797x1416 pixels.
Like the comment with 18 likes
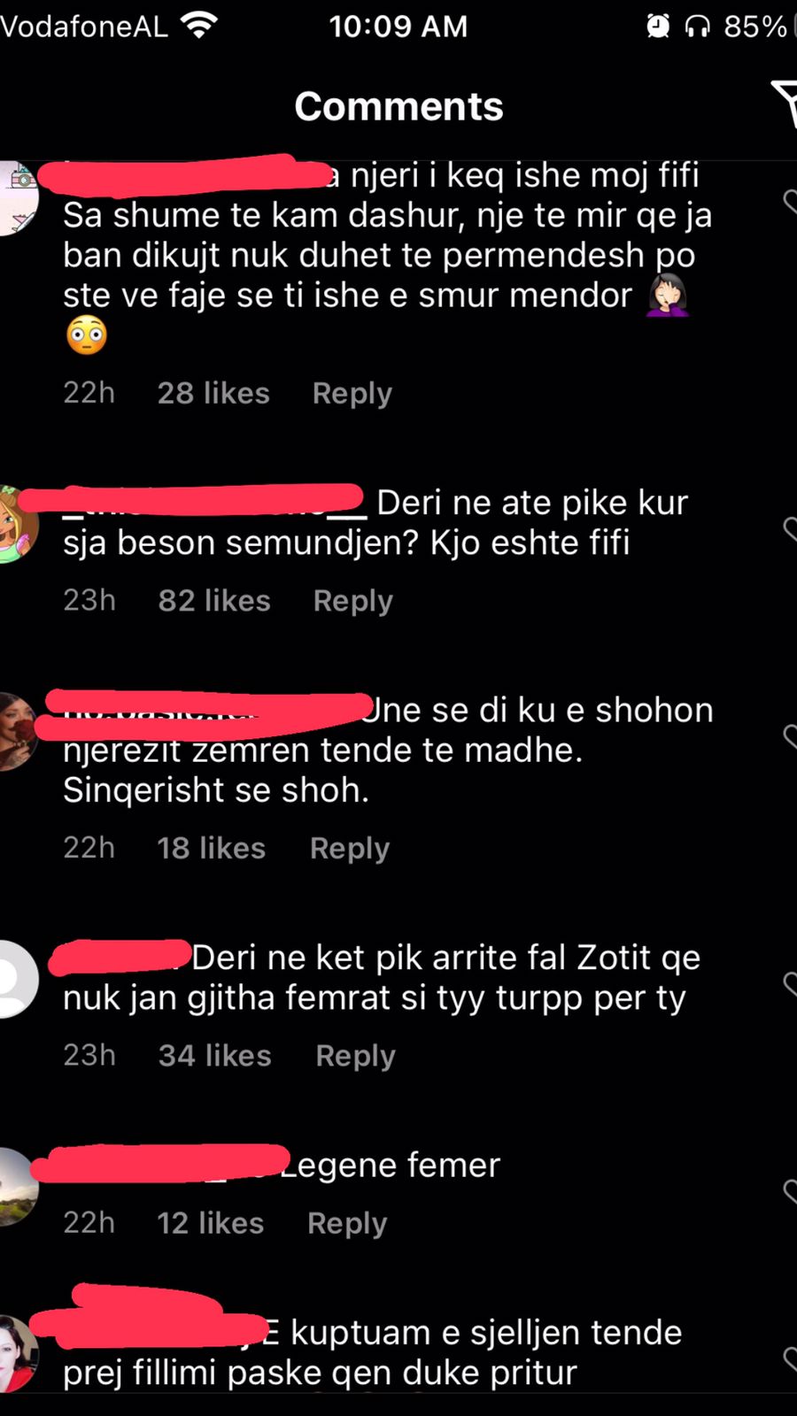(790, 736)
